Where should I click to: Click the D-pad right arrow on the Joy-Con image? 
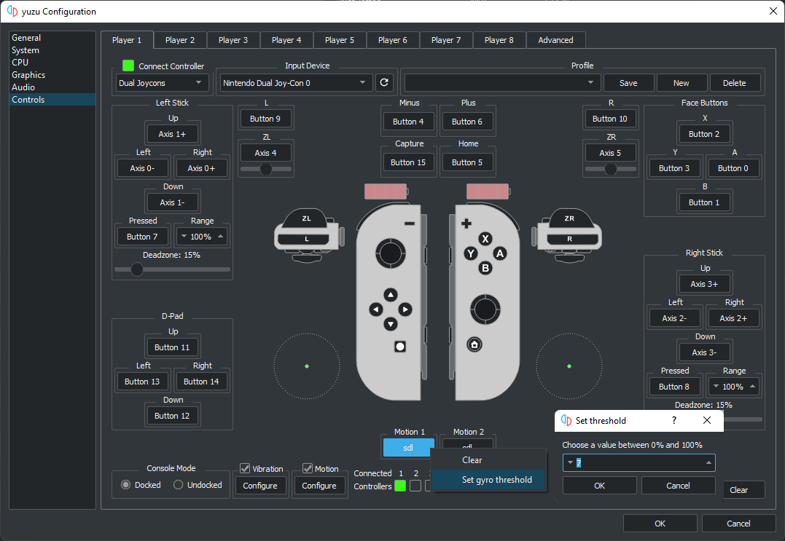(x=405, y=309)
